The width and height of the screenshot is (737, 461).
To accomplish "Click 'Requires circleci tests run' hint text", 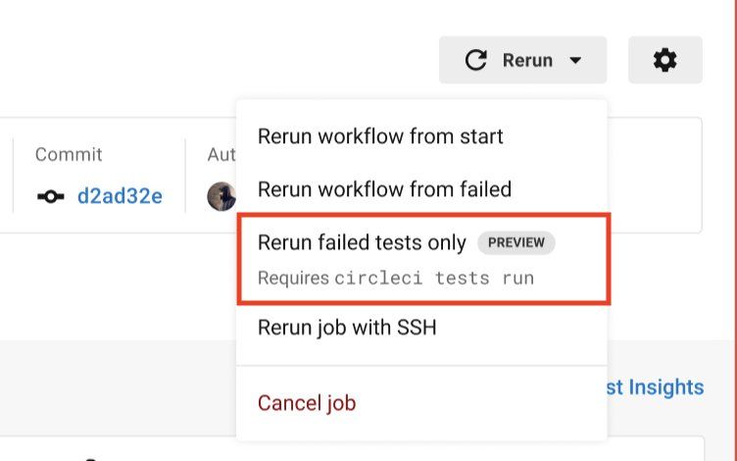I will coord(396,278).
